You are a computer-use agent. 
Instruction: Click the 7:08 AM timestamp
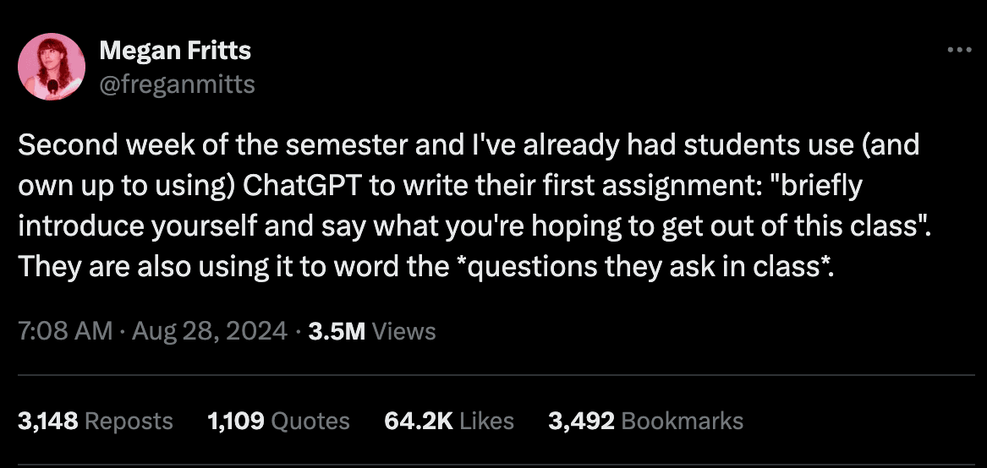[64, 331]
